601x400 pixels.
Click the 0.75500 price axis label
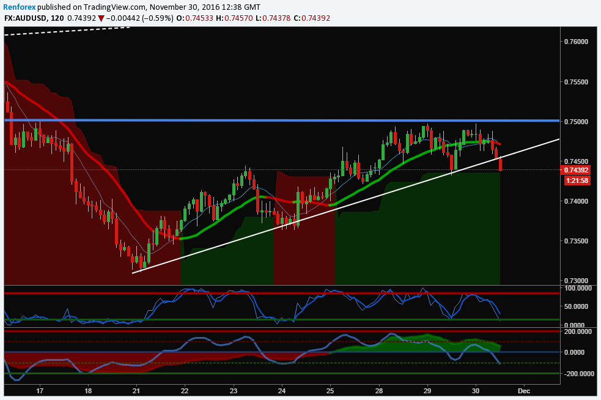pyautogui.click(x=576, y=82)
